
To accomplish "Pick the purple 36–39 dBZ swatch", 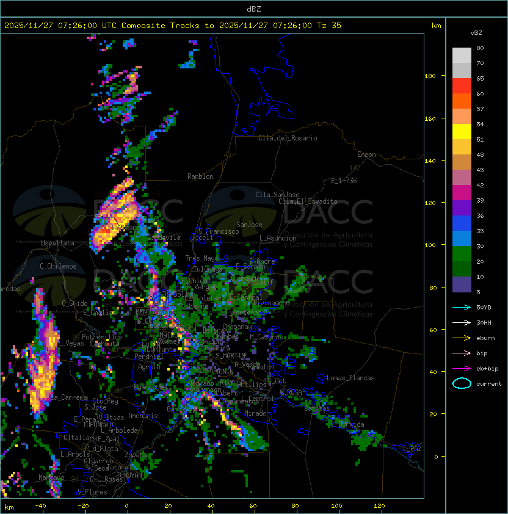I will (462, 208).
